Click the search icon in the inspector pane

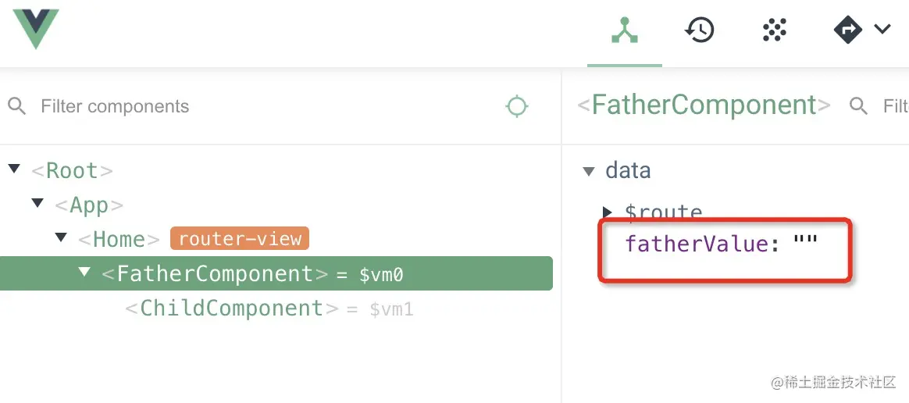click(x=858, y=105)
